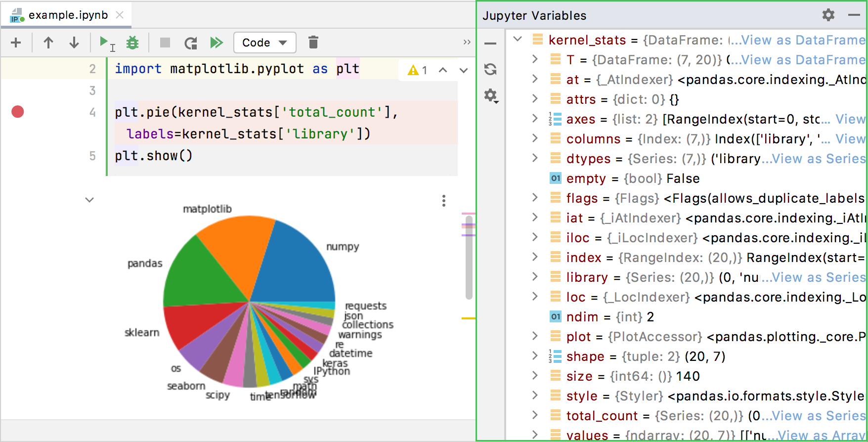The height and width of the screenshot is (442, 868).
Task: Debug cell with the green bug icon
Action: (132, 43)
